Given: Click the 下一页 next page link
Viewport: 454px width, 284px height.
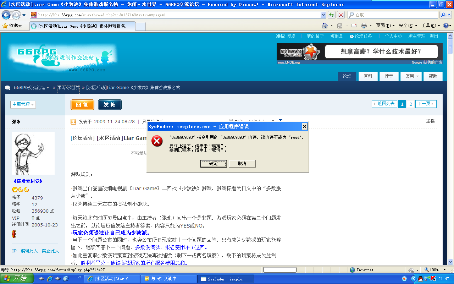Looking at the screenshot, I should pos(426,104).
